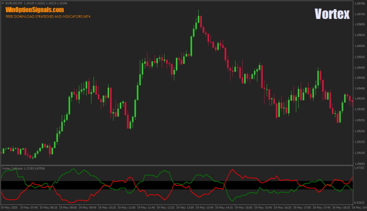This screenshot has width=367, height=211.
Task: Select the red Vortex line at its highest peak
Action: [x=232, y=170]
